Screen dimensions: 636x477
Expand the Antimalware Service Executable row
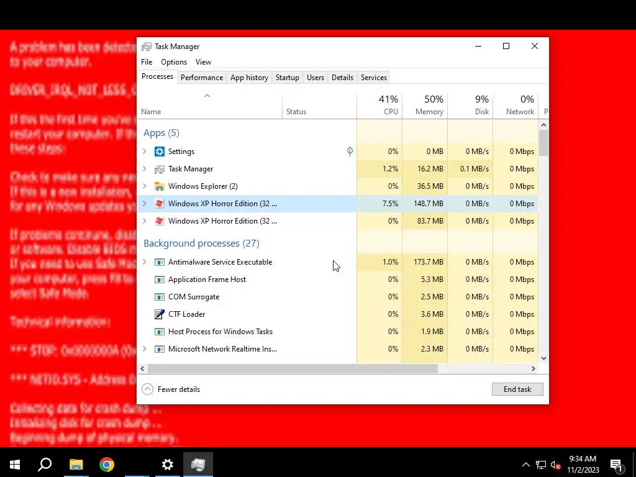[145, 262]
